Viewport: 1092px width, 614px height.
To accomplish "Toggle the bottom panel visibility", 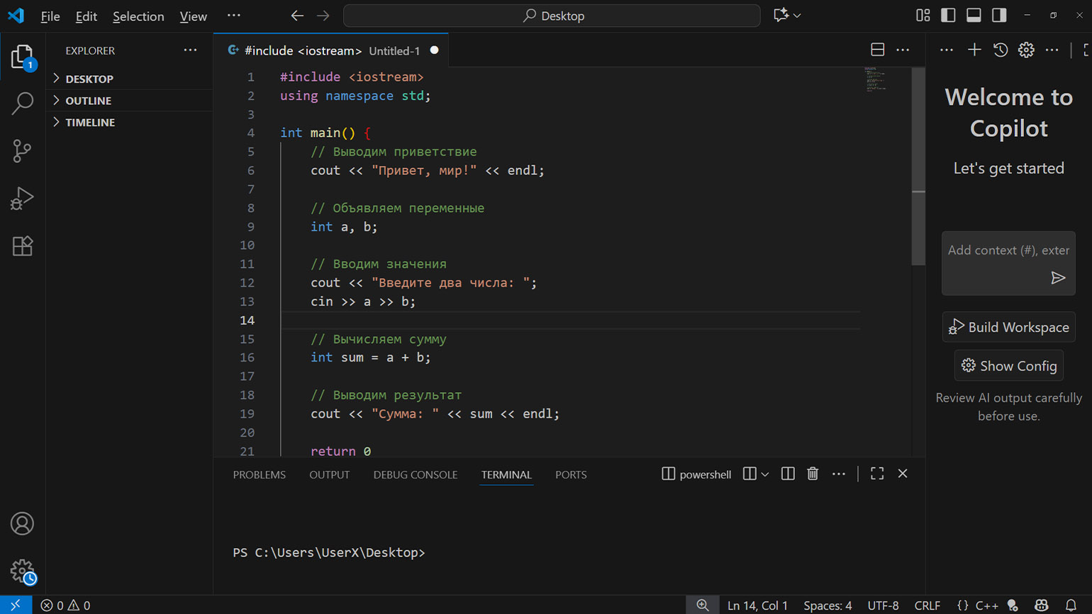I will click(974, 16).
